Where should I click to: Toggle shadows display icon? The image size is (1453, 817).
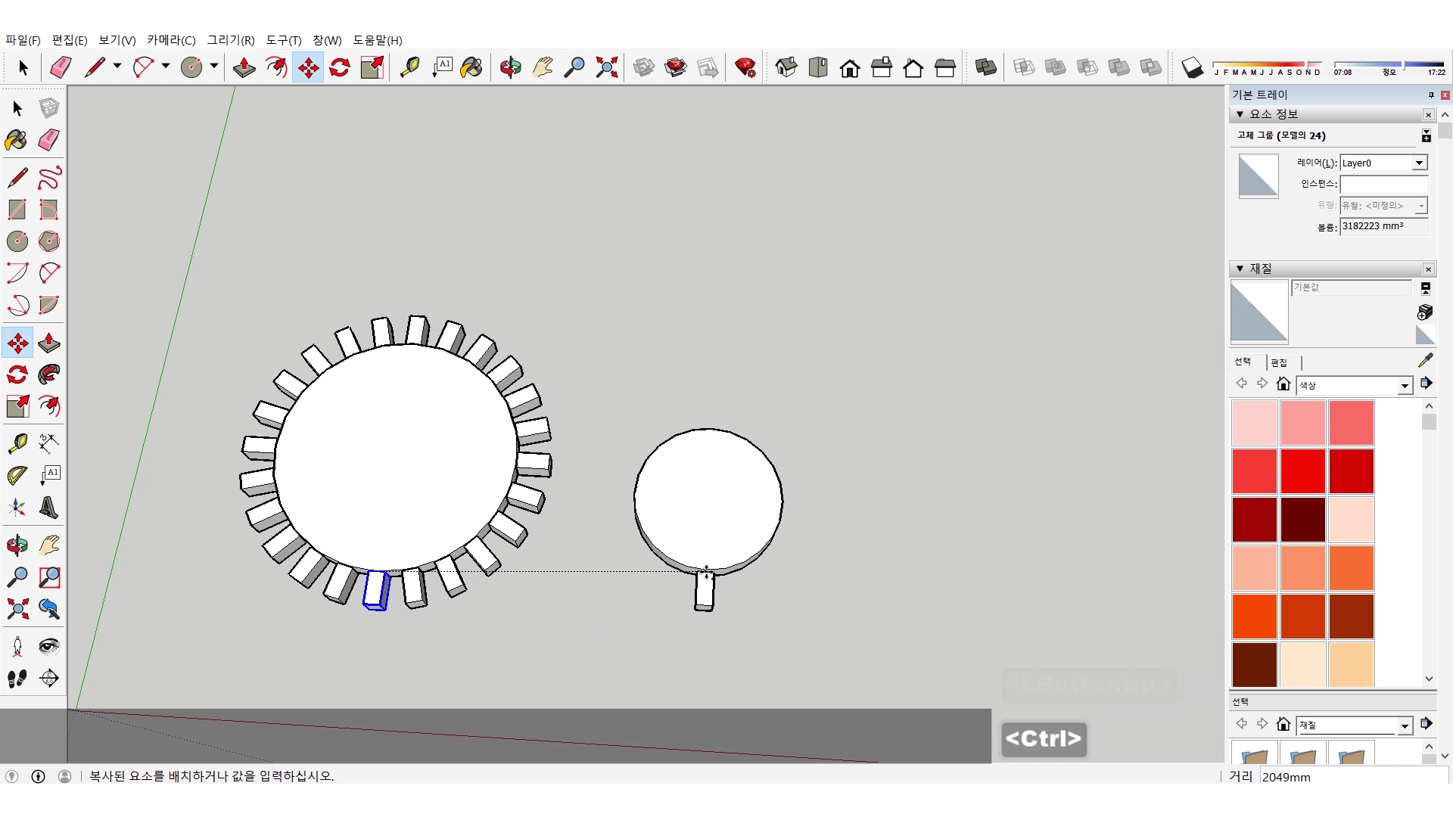coord(1192,68)
